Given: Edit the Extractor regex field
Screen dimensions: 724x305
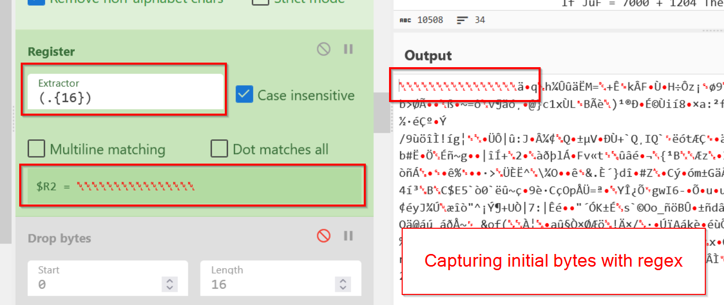Looking at the screenshot, I should point(126,91).
